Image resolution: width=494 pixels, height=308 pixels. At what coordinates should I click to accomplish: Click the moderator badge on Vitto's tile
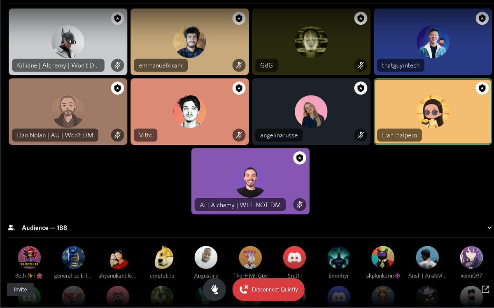tap(239, 88)
